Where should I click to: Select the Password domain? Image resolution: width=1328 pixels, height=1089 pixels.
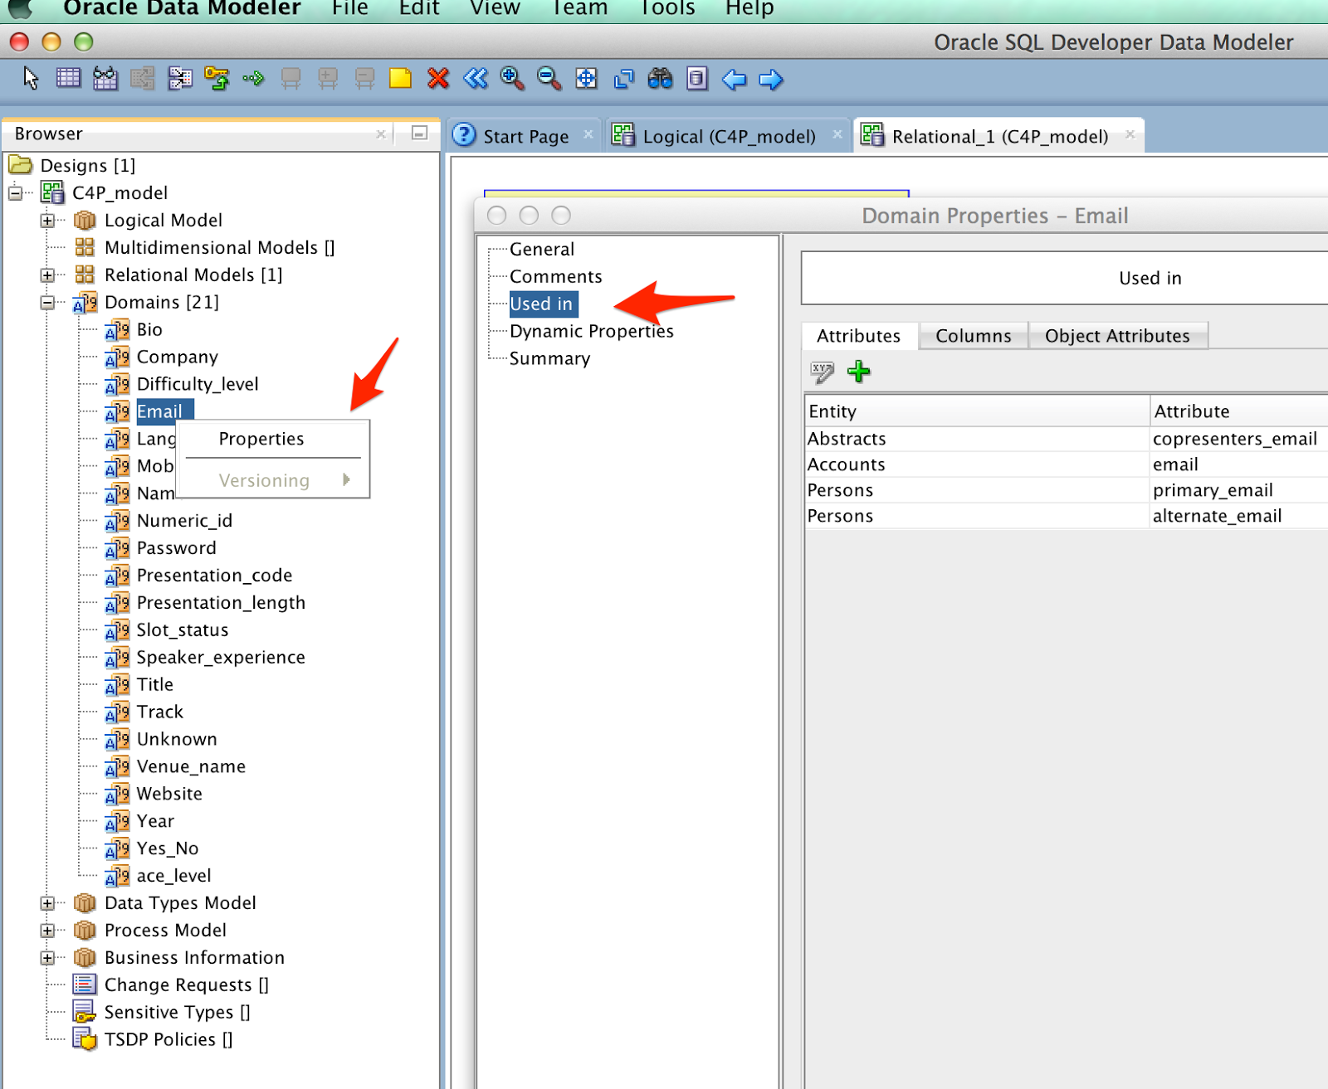click(176, 548)
